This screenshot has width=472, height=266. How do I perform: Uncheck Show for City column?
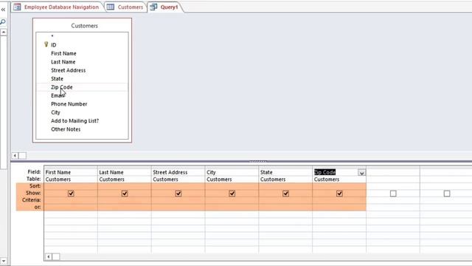click(x=232, y=194)
